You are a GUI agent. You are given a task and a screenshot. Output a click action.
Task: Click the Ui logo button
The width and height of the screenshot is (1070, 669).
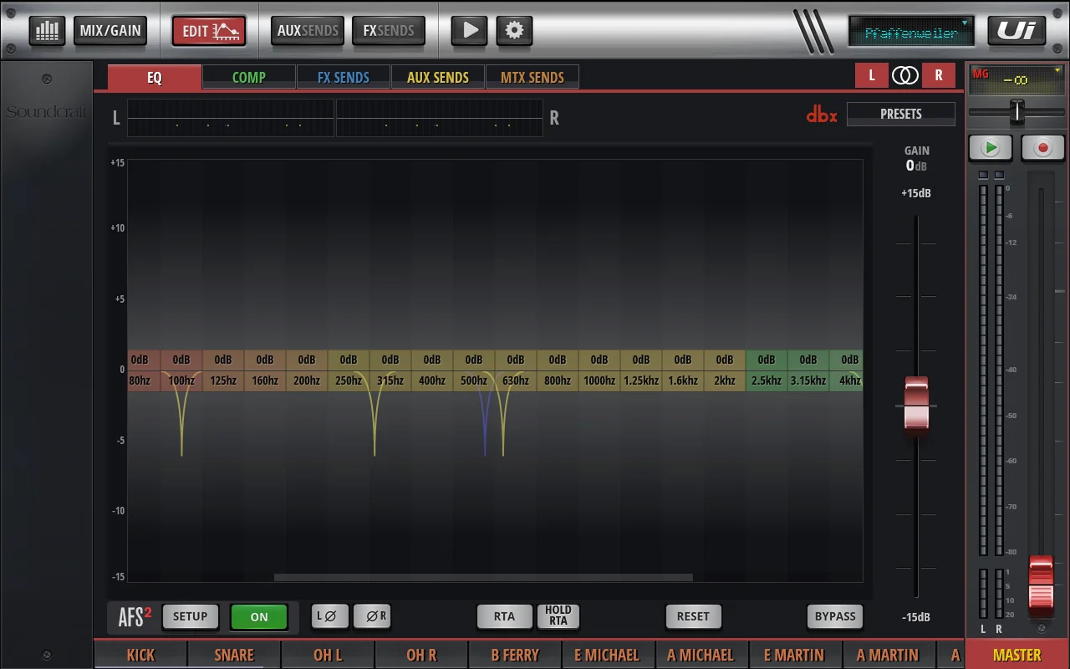coord(1016,31)
